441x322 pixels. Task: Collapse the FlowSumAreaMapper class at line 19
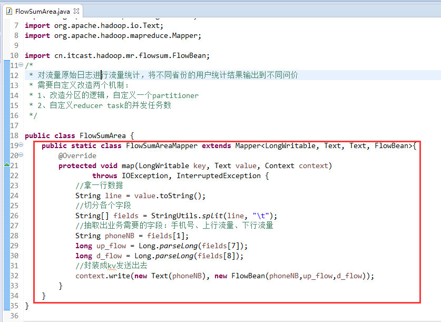(x=21, y=145)
